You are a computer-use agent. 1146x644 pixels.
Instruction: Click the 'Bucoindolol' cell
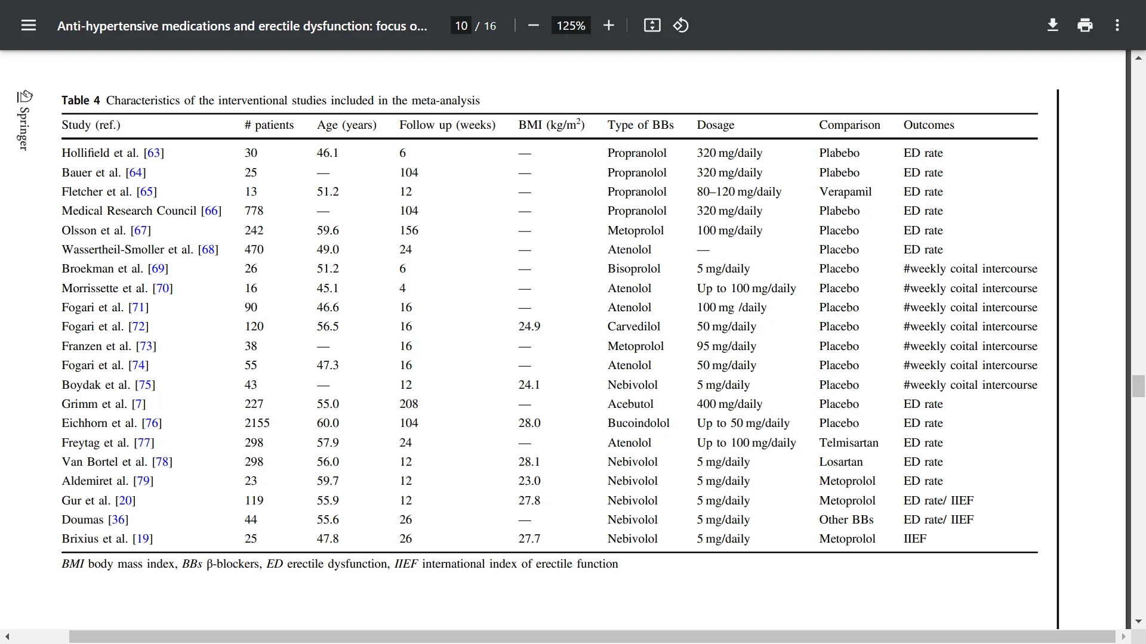(639, 423)
